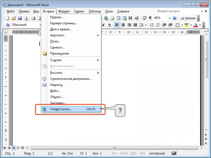Open the Справка menu

point(123,12)
